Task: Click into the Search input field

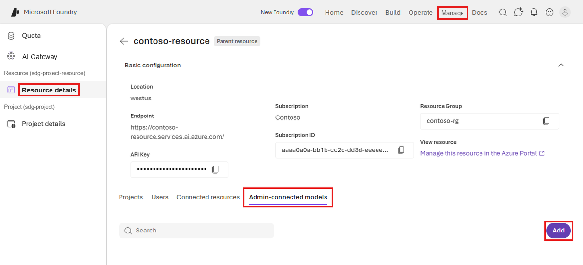Action: (196, 231)
